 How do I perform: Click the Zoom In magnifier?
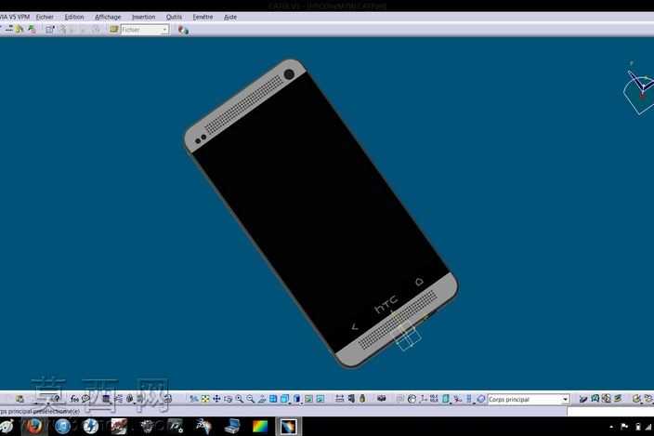[x=239, y=399]
